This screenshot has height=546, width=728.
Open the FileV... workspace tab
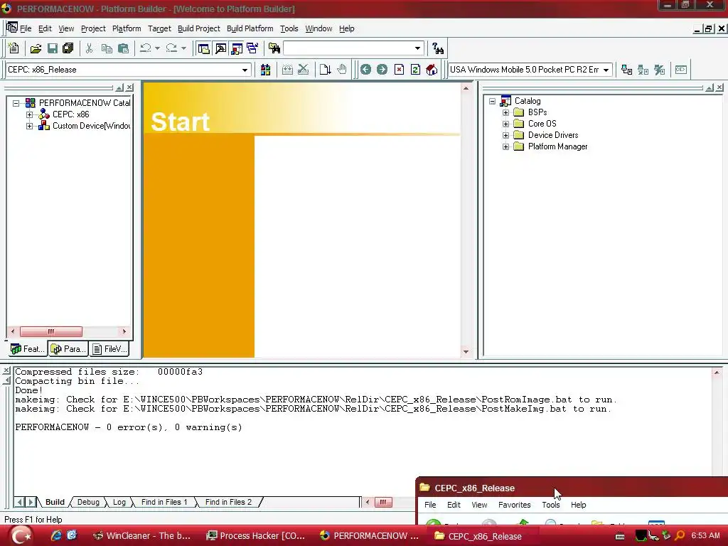109,348
